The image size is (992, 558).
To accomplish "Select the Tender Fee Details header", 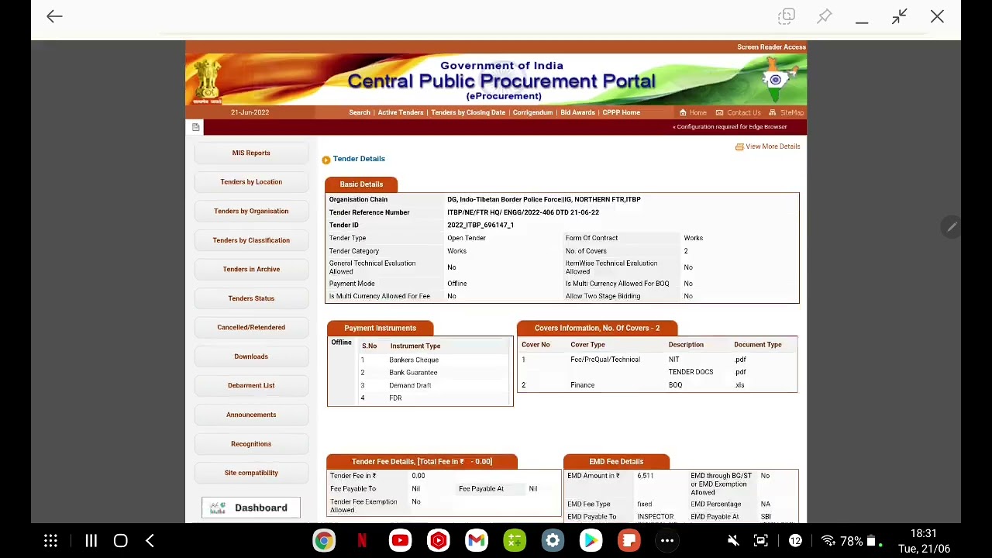I will click(422, 462).
